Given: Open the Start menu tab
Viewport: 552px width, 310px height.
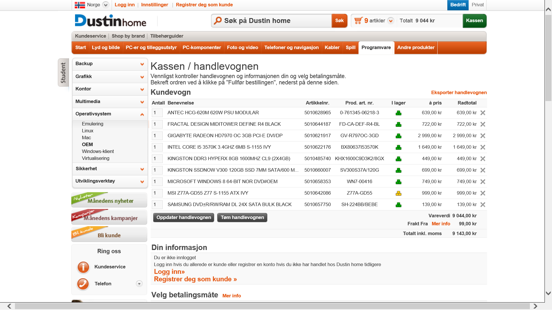Looking at the screenshot, I should pyautogui.click(x=80, y=48).
